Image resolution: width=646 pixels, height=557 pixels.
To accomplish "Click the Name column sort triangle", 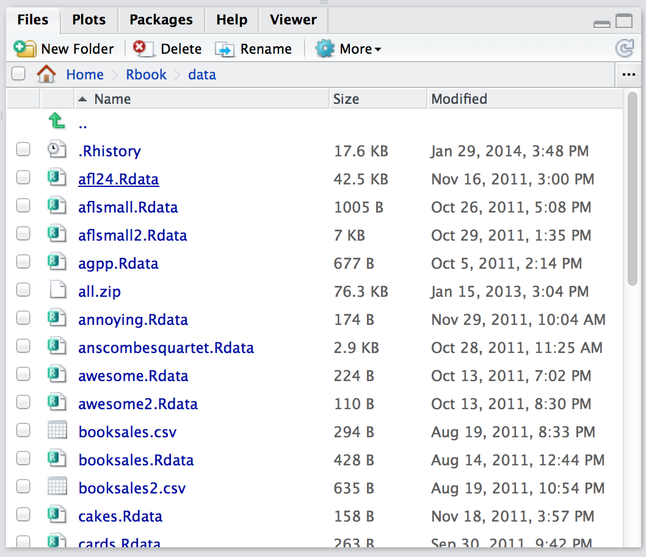I will (82, 98).
